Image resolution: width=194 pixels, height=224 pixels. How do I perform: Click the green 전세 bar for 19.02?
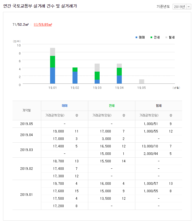(x=75, y=70)
